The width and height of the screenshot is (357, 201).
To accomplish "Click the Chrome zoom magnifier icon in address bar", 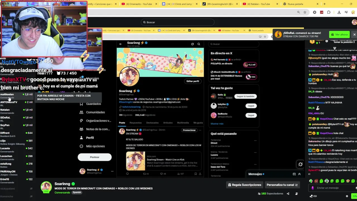I will tap(298, 12).
